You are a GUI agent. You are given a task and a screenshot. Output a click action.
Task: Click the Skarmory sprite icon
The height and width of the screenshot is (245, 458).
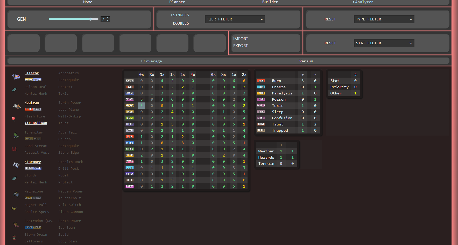pos(16,165)
